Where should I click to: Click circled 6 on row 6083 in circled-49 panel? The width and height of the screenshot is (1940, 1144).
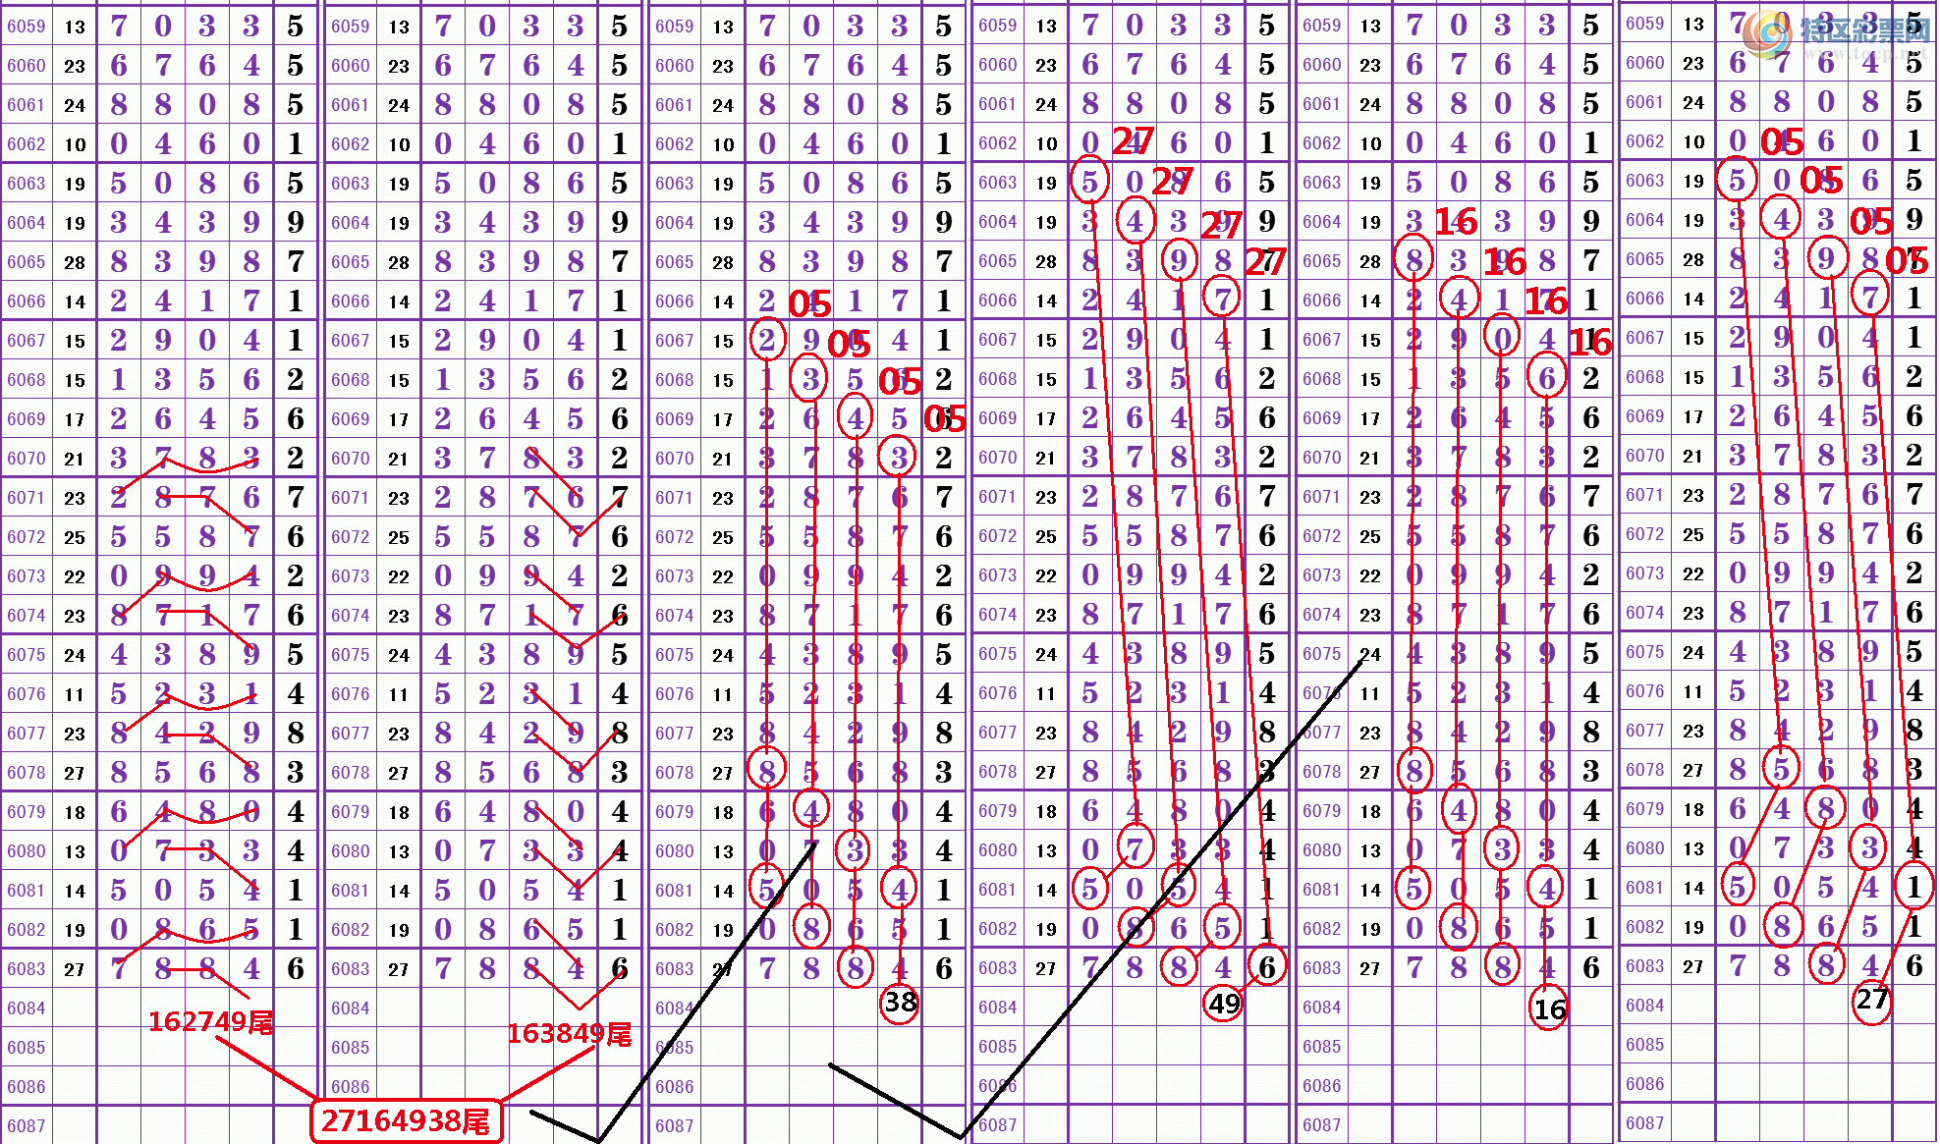tap(1267, 967)
